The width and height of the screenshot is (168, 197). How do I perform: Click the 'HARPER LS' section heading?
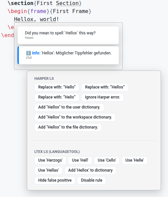click(44, 78)
